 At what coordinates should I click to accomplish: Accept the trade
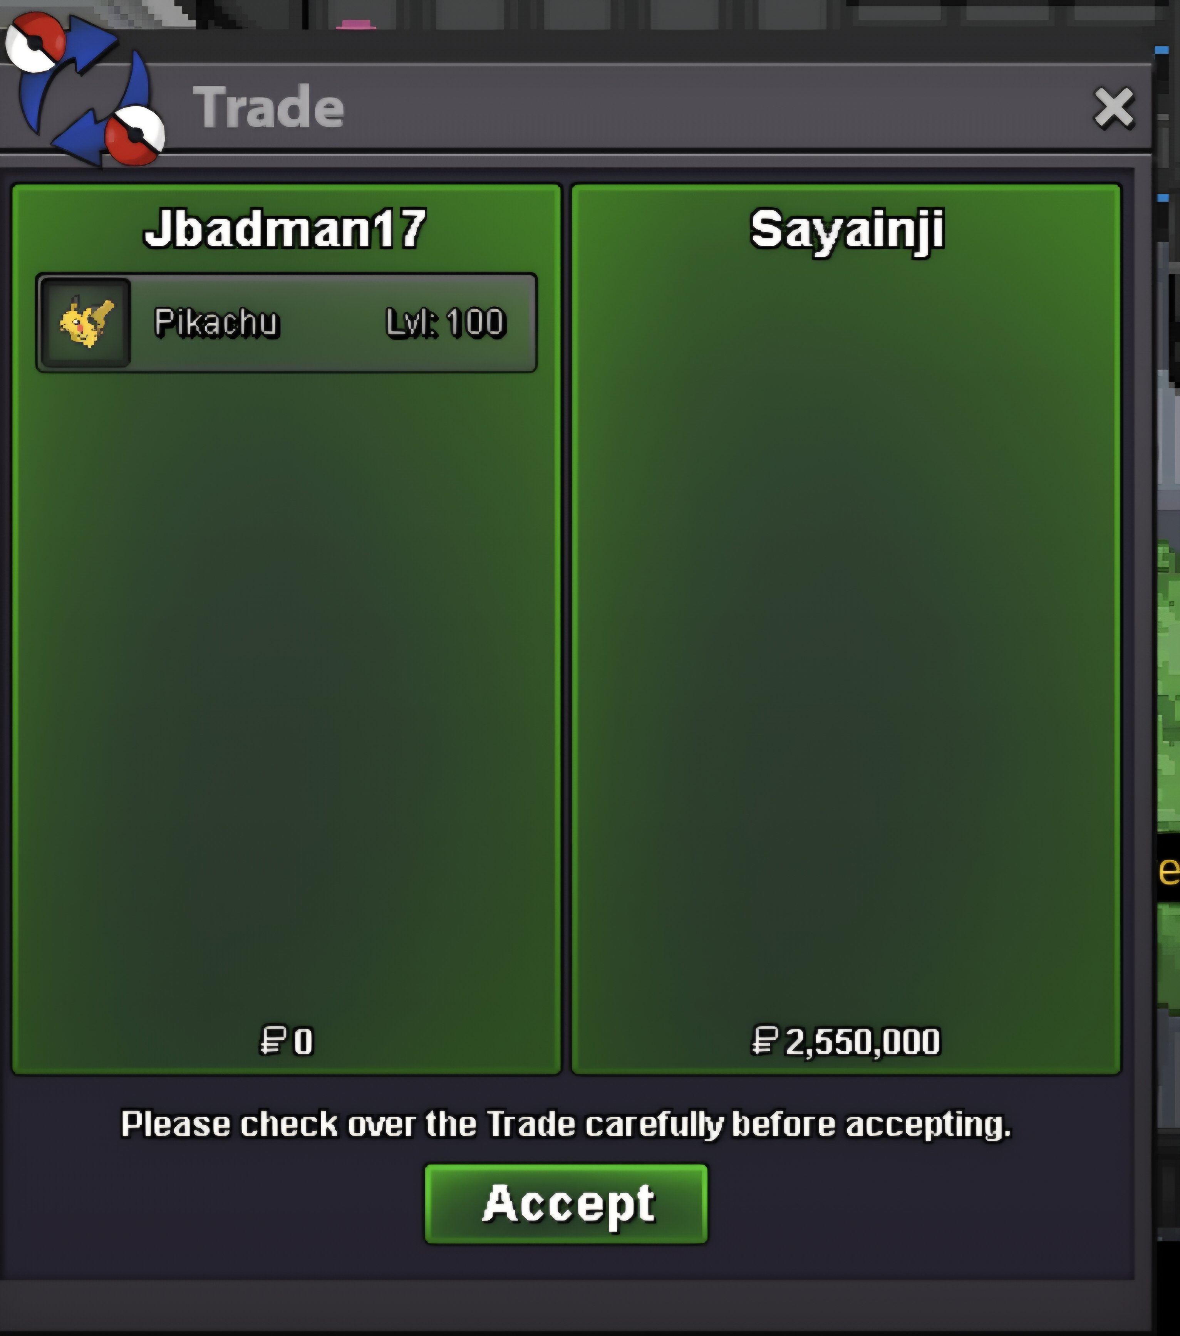click(x=566, y=1203)
